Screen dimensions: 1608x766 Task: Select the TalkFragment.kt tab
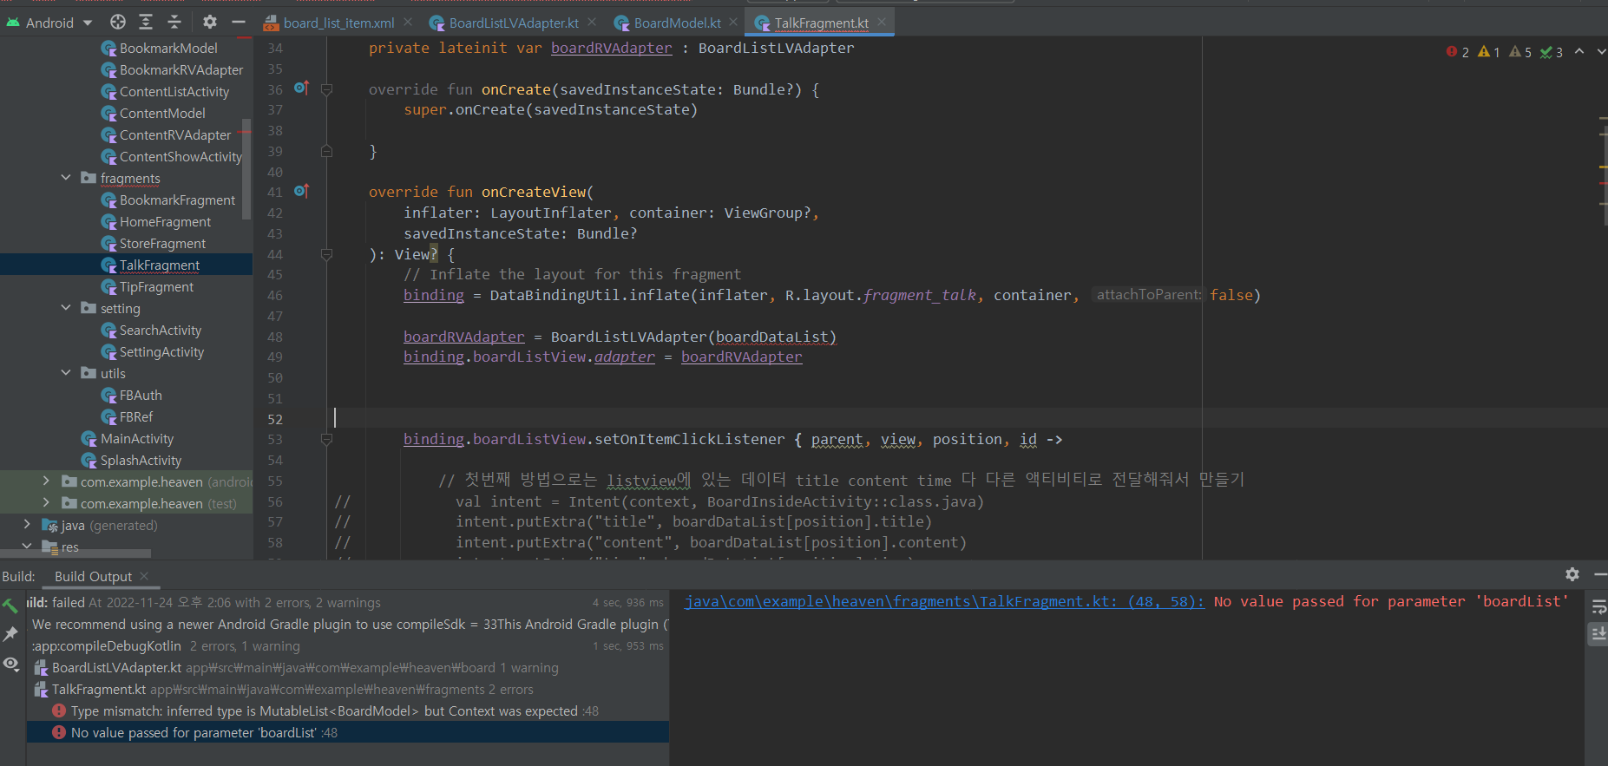pos(821,23)
